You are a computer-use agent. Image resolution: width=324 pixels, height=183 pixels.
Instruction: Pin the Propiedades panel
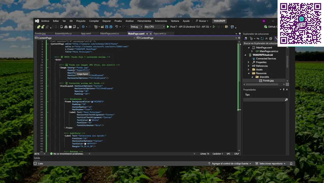click(284, 89)
